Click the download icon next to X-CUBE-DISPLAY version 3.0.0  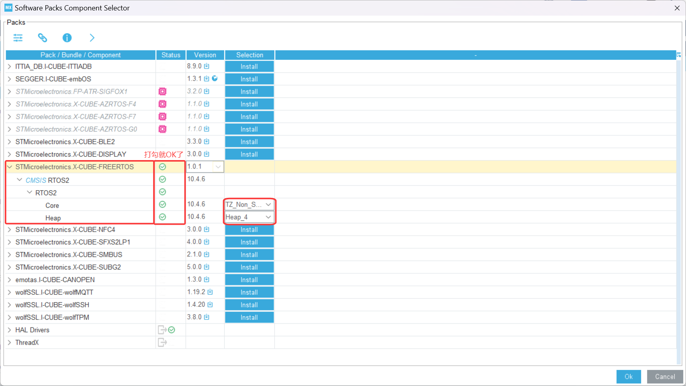pyautogui.click(x=207, y=154)
